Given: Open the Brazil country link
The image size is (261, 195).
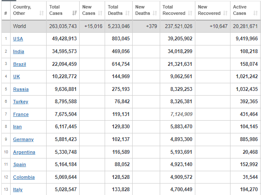Looking at the screenshot, I should point(19,64).
